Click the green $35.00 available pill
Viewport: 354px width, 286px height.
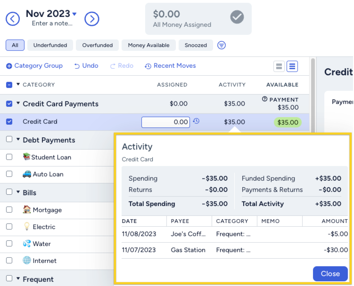pos(288,122)
